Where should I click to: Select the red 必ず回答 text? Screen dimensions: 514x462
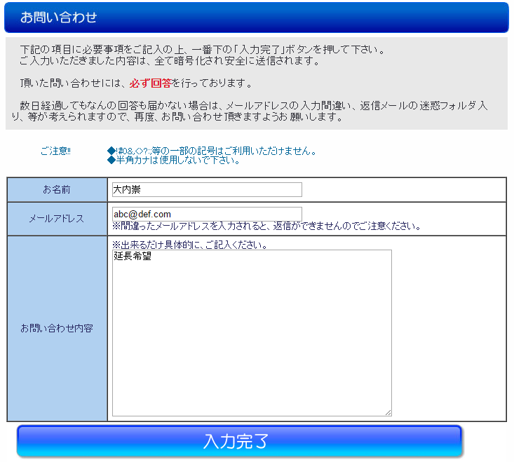(x=151, y=83)
